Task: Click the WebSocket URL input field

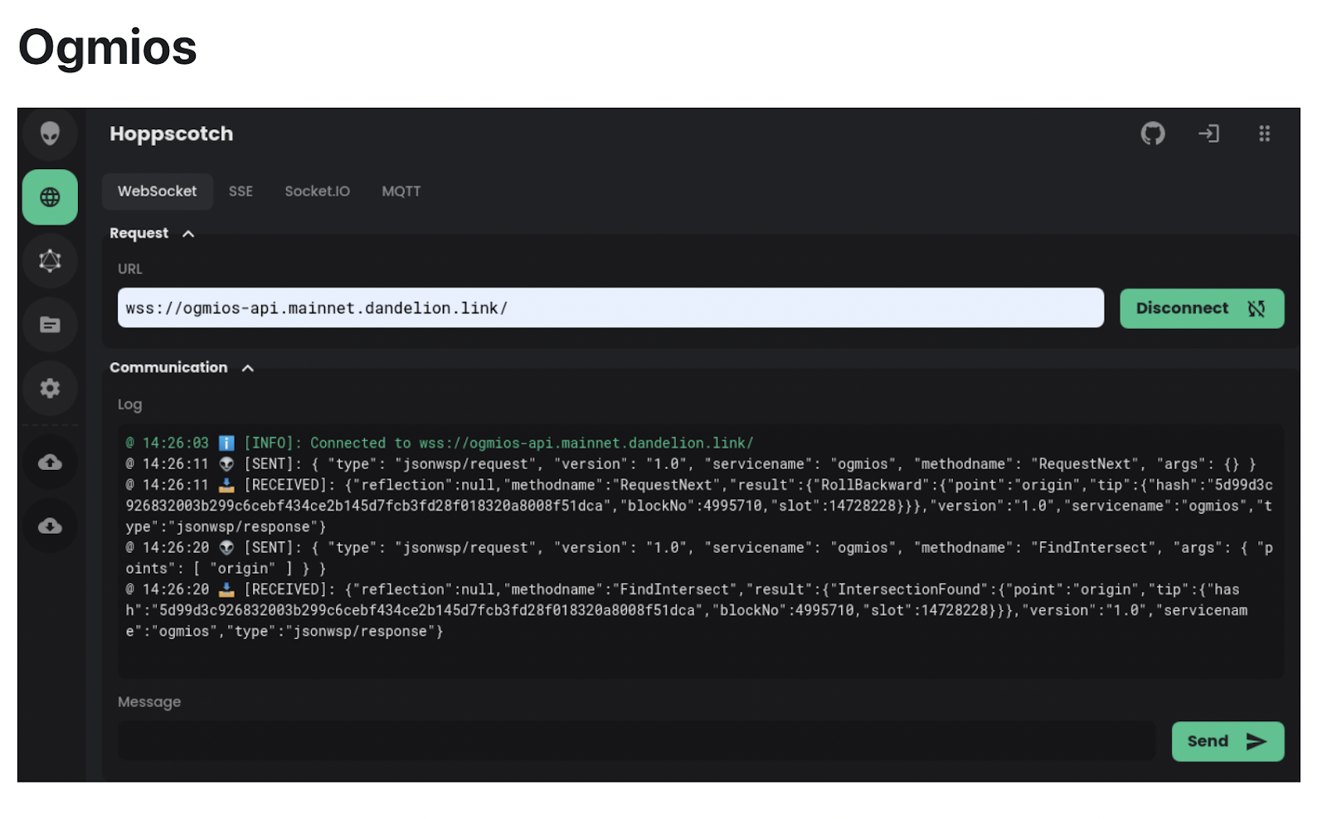Action: (610, 308)
